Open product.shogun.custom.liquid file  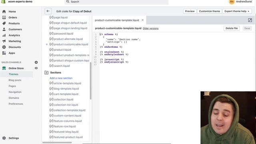coord(71,60)
